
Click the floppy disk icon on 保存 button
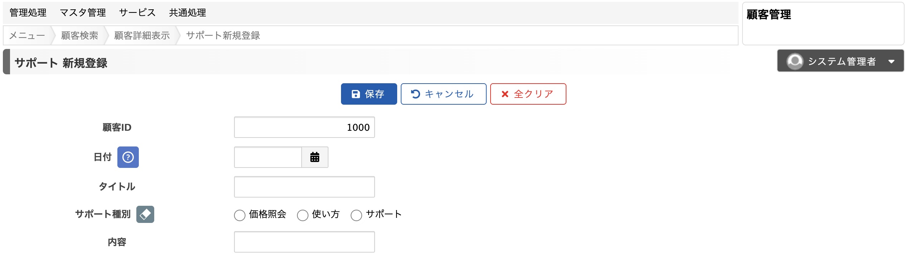click(356, 94)
